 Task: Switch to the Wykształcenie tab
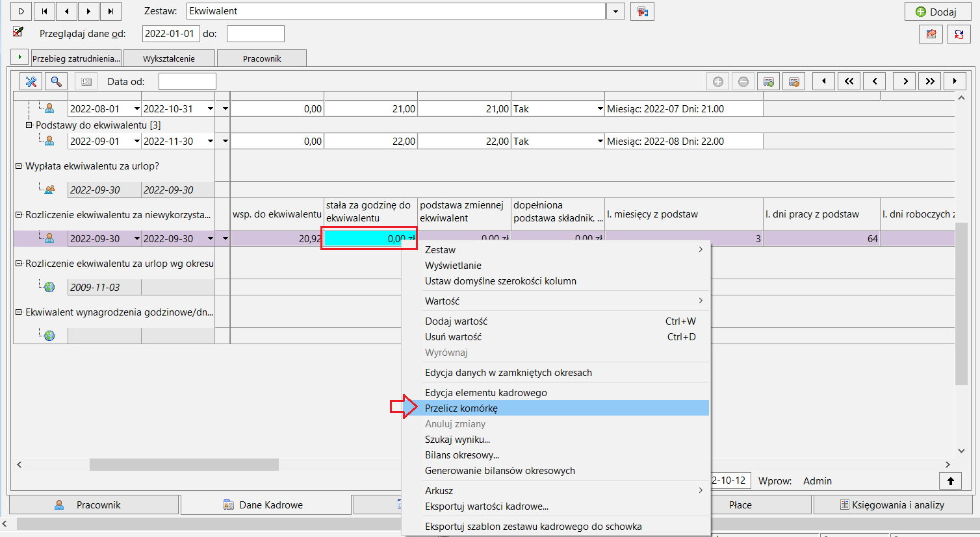(x=169, y=58)
